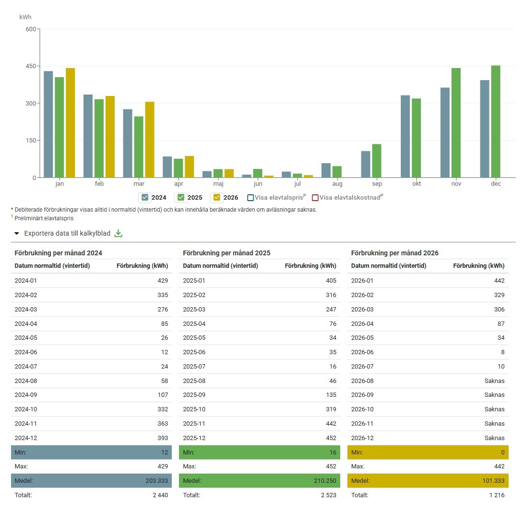
Task: Click the 2025 Medel value 210.250
Action: tap(325, 481)
